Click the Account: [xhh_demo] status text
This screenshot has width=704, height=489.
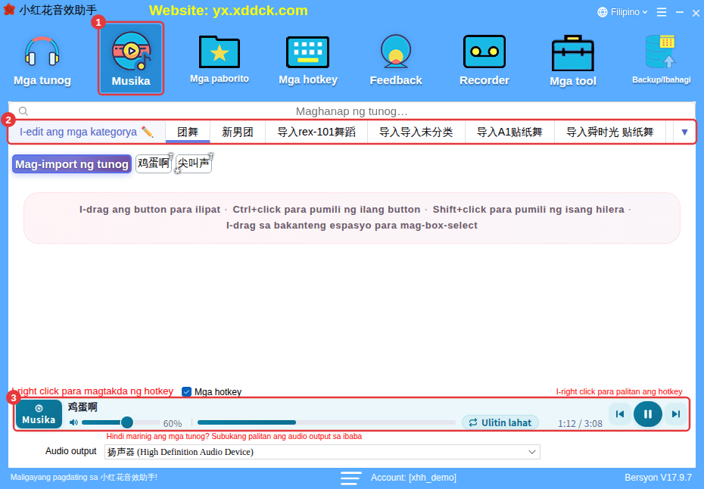tap(413, 478)
